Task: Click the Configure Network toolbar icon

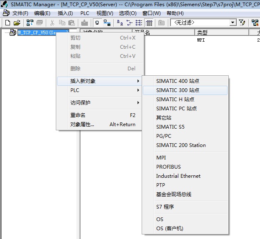Action: [107, 23]
